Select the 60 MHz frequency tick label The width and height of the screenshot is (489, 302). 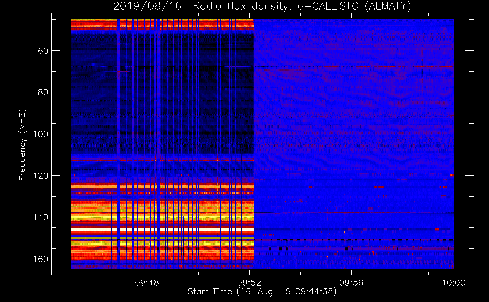[x=43, y=51]
